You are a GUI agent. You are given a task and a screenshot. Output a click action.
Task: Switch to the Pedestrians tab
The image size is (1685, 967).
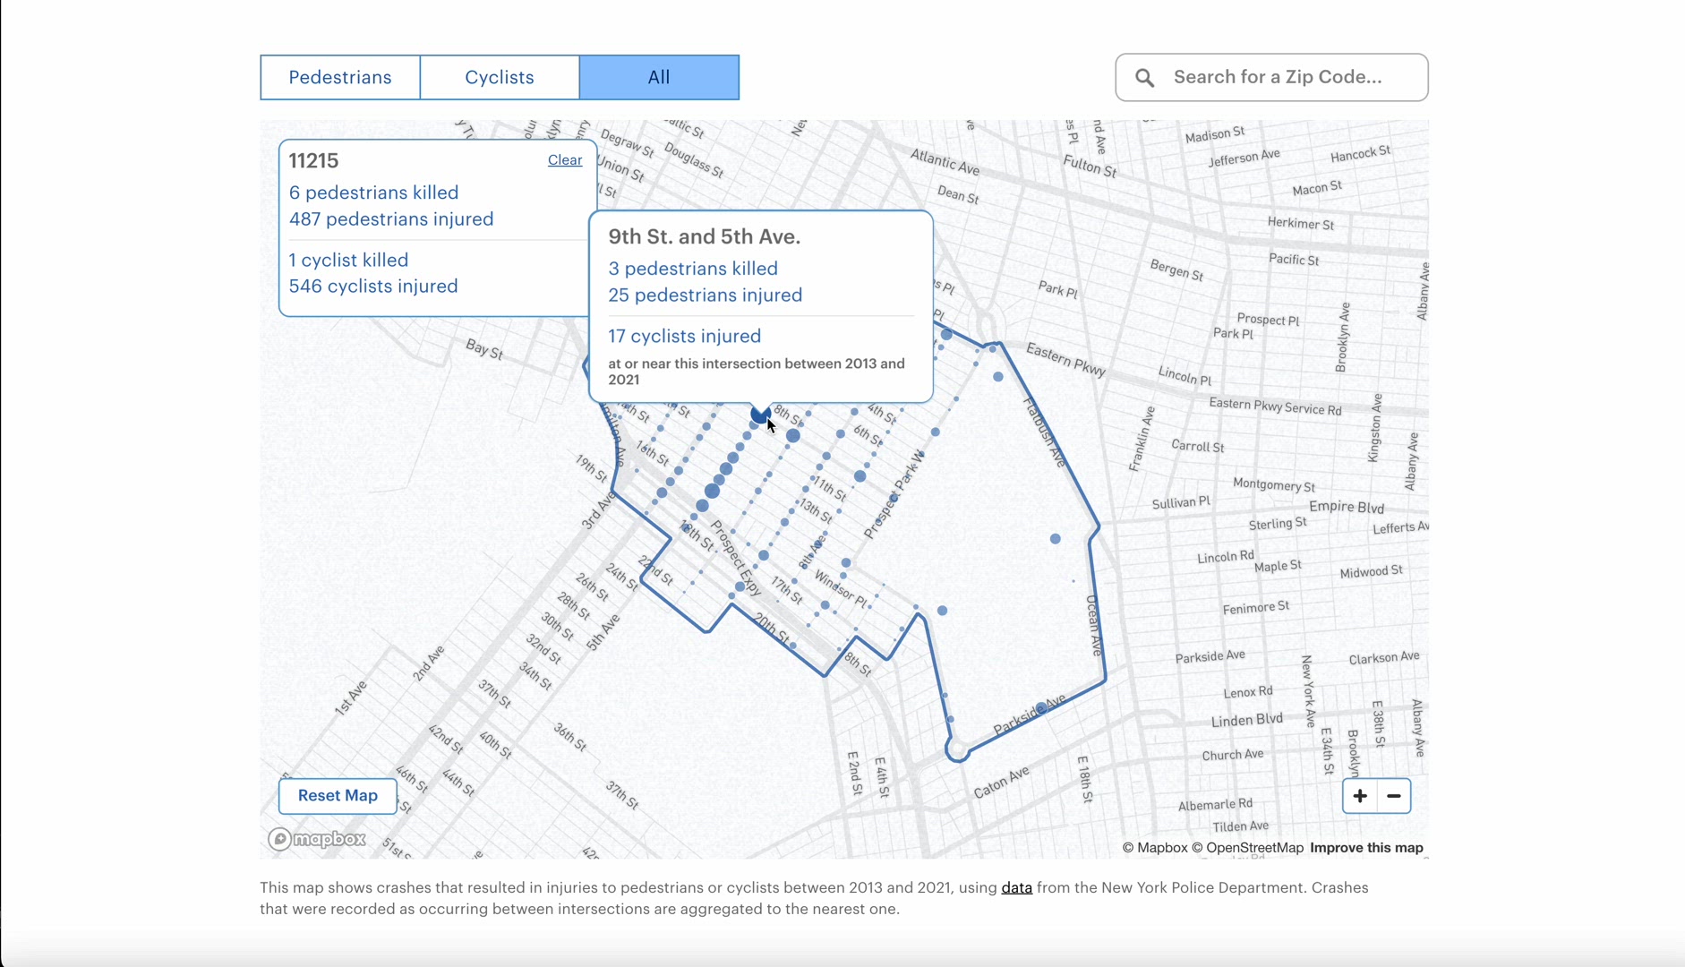[x=339, y=77]
